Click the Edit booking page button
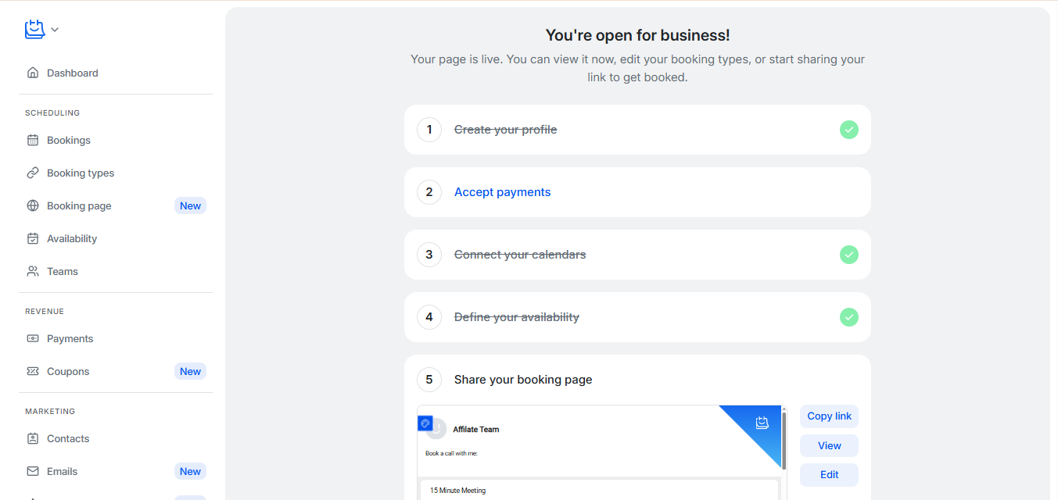Screen dimensions: 1058x500 pos(829,475)
